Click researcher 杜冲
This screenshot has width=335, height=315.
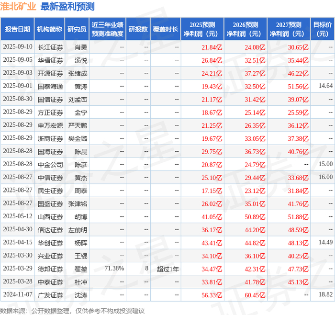81,282
